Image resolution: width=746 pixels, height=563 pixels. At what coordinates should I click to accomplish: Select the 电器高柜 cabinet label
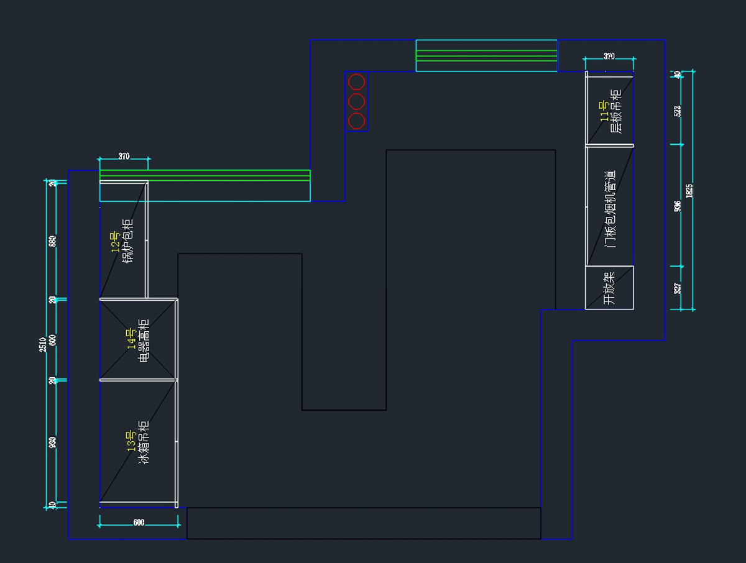click(144, 340)
